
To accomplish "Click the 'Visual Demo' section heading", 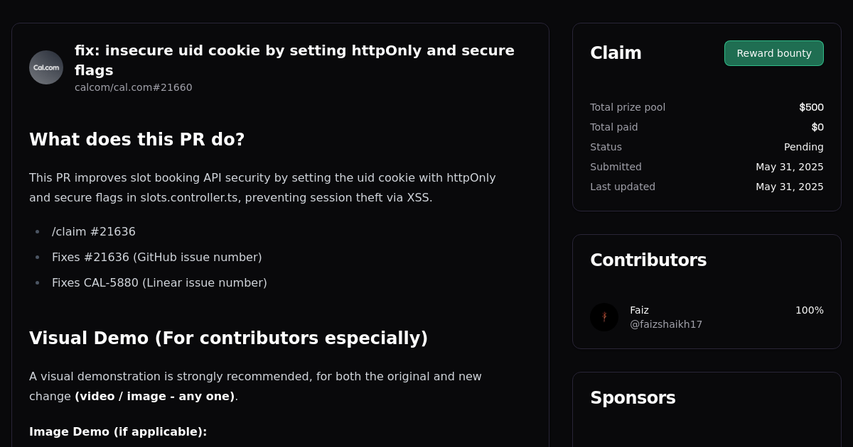I will tap(229, 338).
